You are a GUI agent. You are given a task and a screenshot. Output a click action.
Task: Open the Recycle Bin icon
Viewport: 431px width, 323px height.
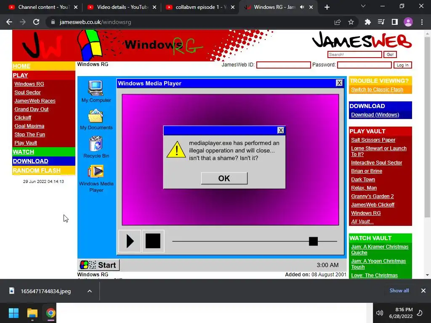click(x=96, y=147)
